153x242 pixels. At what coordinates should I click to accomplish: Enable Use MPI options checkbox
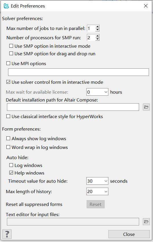[8, 63]
